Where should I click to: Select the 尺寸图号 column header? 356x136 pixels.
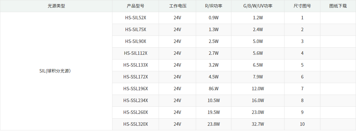click(x=302, y=6)
